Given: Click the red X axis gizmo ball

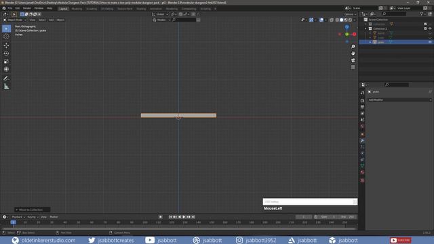Looking at the screenshot, I should [354, 34].
